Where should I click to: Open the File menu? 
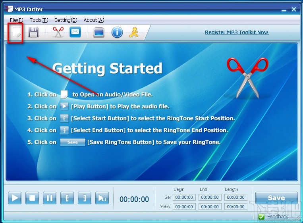16,20
